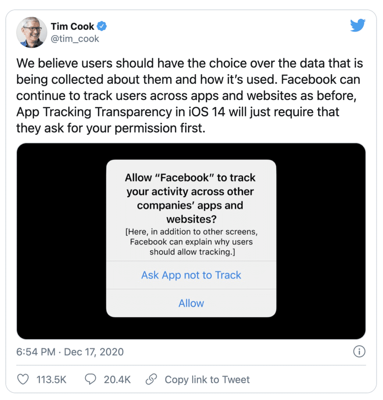
Task: Open the 6:54 PM timestamp
Action: (36, 352)
